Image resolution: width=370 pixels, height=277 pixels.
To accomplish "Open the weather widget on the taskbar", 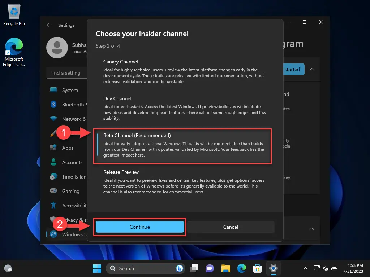I will pos(8,268).
